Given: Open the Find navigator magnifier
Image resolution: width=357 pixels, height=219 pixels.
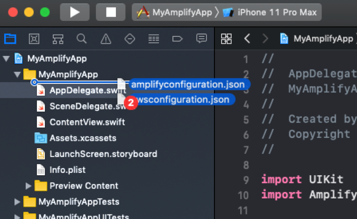Looking at the screenshot, I should pyautogui.click(x=81, y=39).
